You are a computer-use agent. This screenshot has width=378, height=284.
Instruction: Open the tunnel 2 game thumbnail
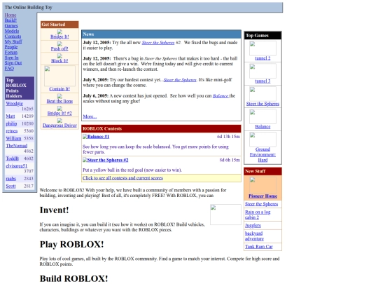click(262, 48)
